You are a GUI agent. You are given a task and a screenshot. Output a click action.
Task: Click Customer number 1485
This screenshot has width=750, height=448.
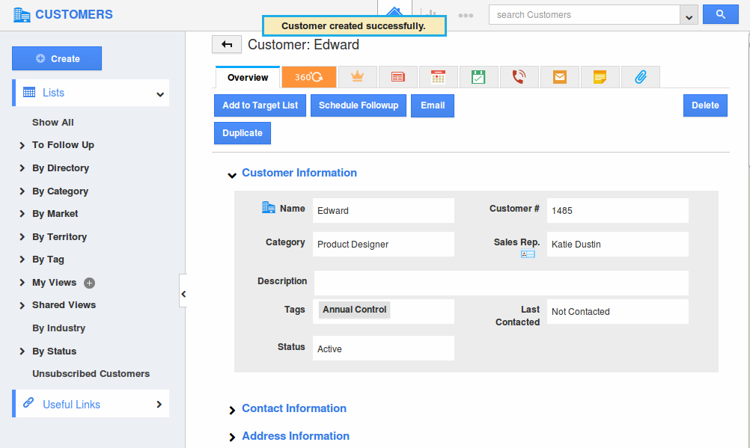[x=618, y=210]
